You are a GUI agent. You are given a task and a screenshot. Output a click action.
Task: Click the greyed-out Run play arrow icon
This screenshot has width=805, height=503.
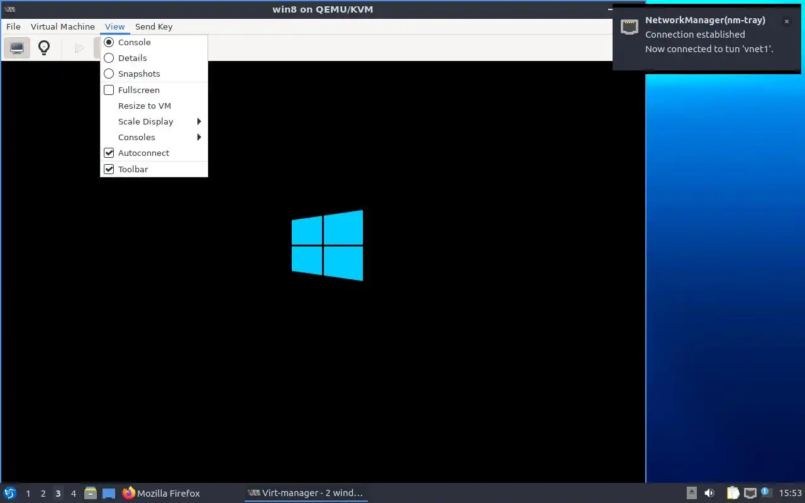click(79, 48)
